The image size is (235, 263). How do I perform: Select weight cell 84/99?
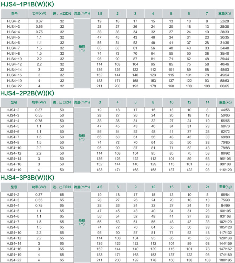pos(225,205)
